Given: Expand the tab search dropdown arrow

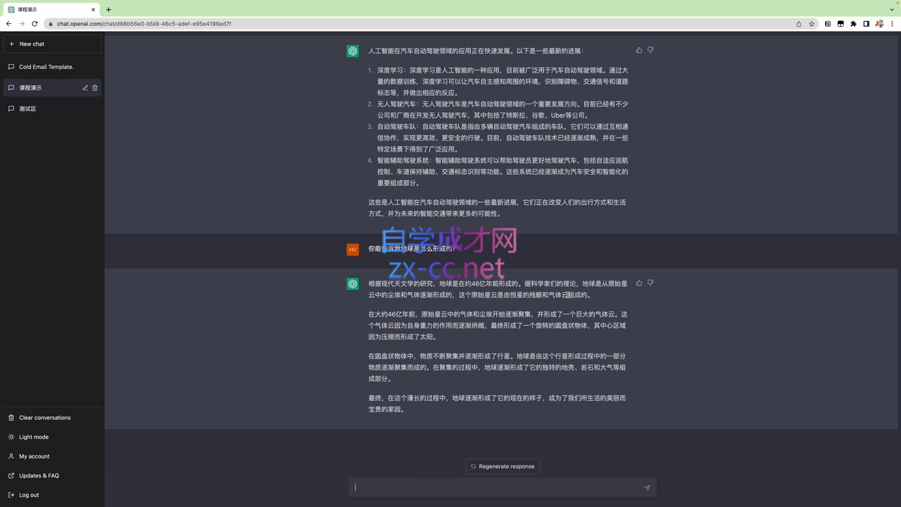Looking at the screenshot, I should [x=892, y=10].
